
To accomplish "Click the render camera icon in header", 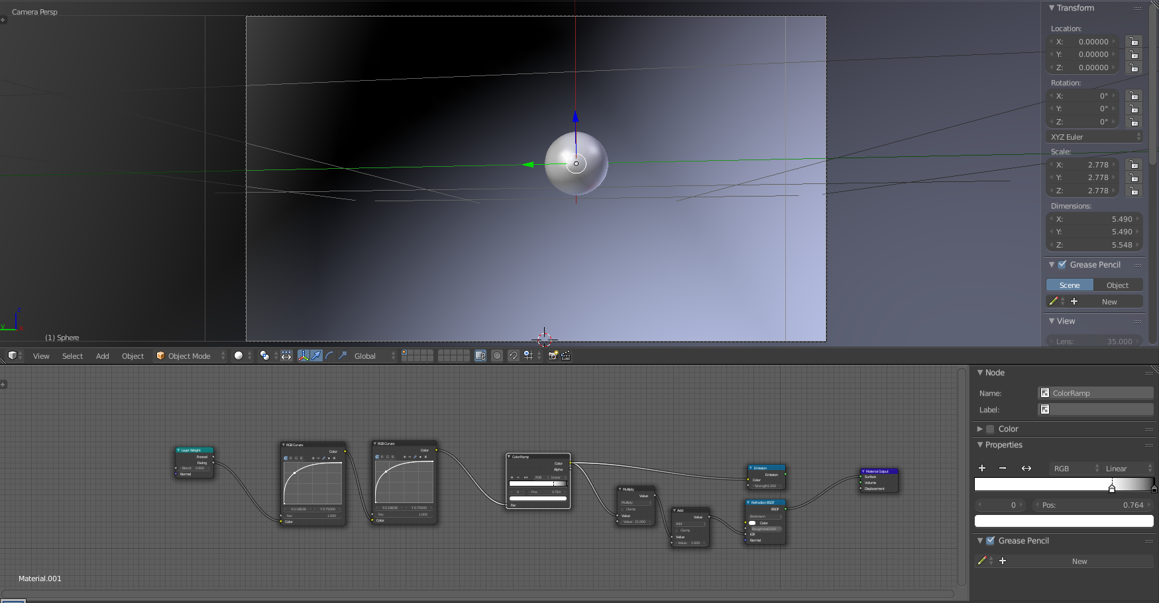I will 553,355.
